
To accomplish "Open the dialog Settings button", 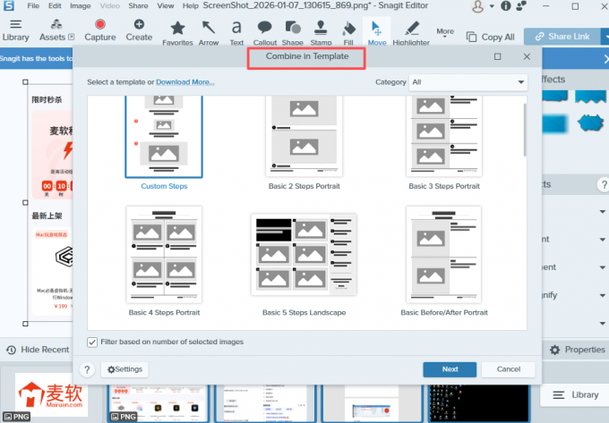I will coord(124,368).
